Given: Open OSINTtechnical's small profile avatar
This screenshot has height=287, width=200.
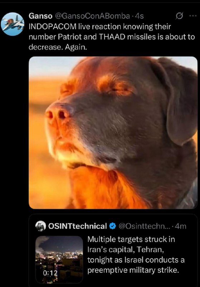Looking at the screenshot, I should (x=40, y=226).
